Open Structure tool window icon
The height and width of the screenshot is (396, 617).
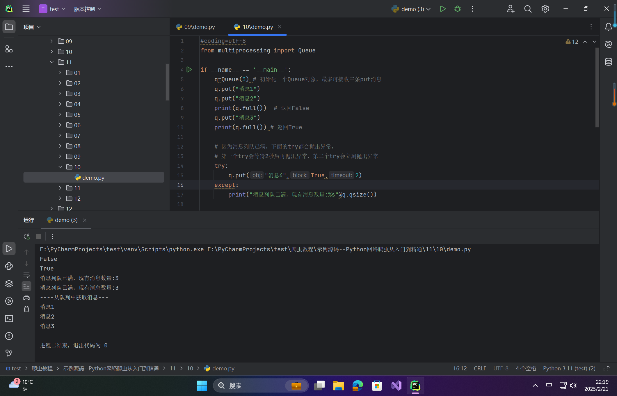(x=9, y=49)
